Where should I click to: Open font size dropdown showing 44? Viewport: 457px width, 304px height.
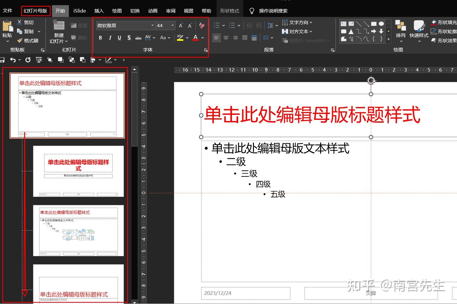point(172,25)
